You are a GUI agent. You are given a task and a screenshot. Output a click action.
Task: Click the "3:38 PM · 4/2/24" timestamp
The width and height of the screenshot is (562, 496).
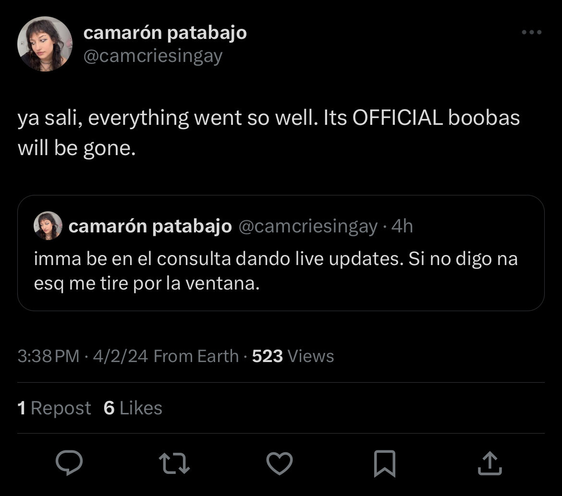point(83,356)
